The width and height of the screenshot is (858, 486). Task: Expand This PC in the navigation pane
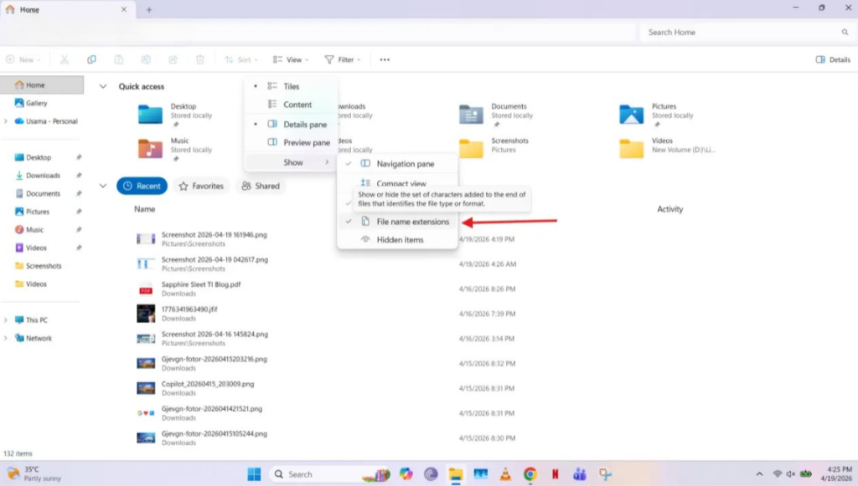(x=6, y=320)
